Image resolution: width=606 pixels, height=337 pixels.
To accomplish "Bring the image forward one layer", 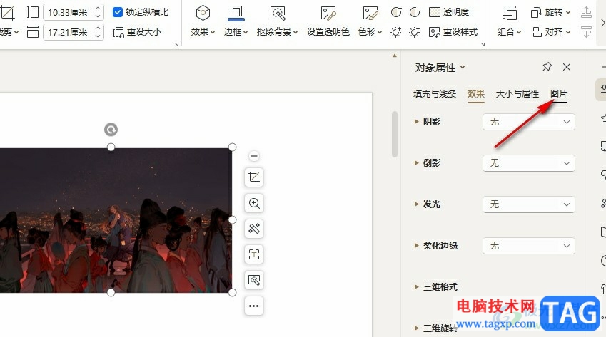I will (586, 12).
